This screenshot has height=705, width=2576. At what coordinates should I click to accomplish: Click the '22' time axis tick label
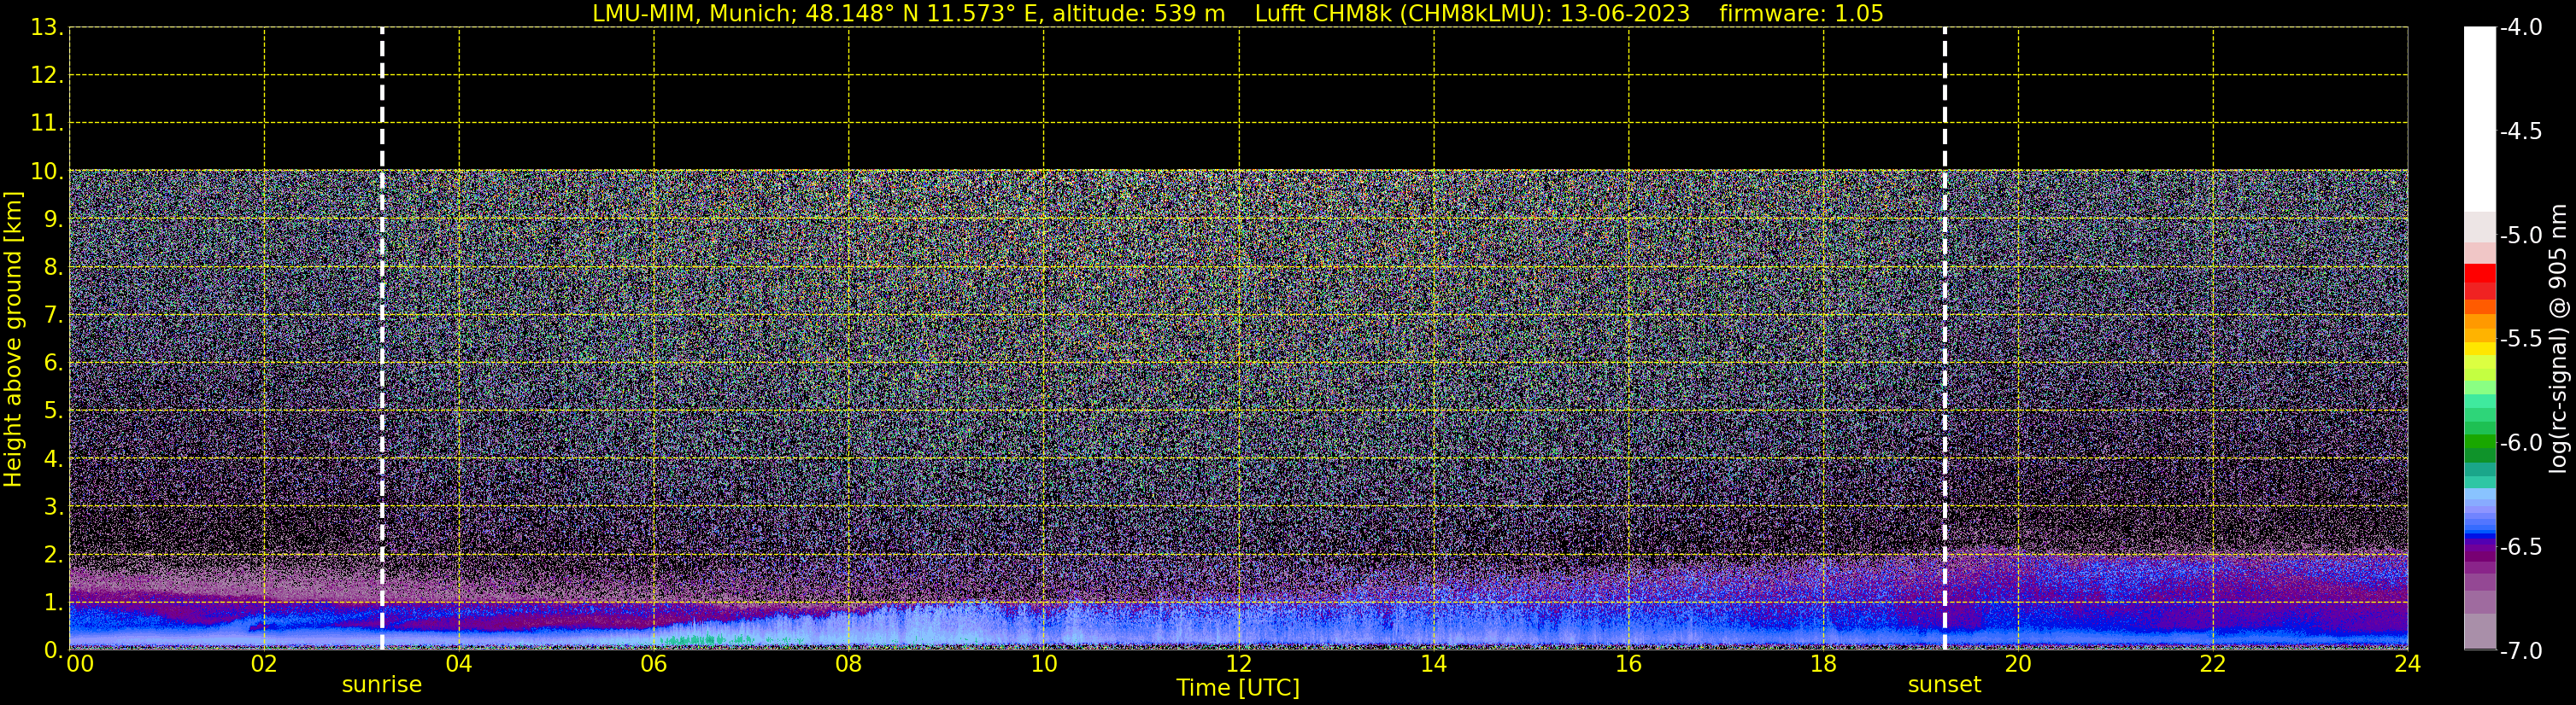click(2213, 664)
